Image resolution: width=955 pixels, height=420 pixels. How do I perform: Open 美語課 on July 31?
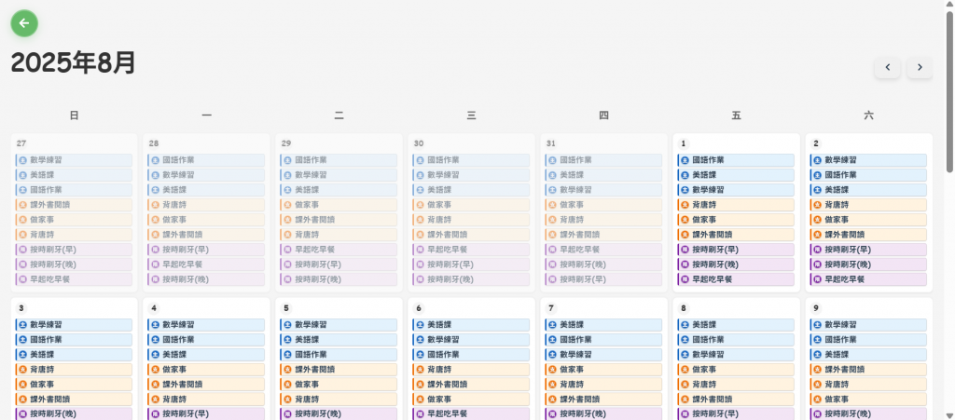603,175
